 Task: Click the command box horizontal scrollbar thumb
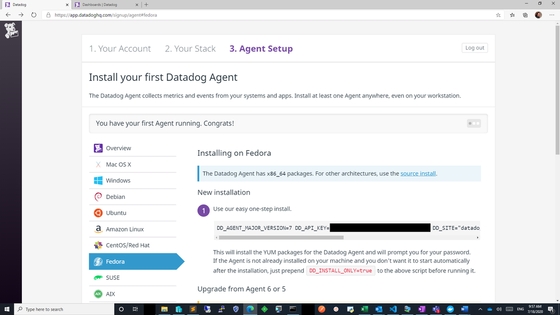[281, 238]
